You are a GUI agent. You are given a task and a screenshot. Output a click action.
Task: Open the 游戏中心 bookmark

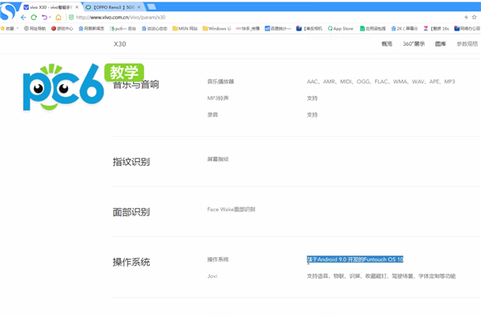(62, 29)
